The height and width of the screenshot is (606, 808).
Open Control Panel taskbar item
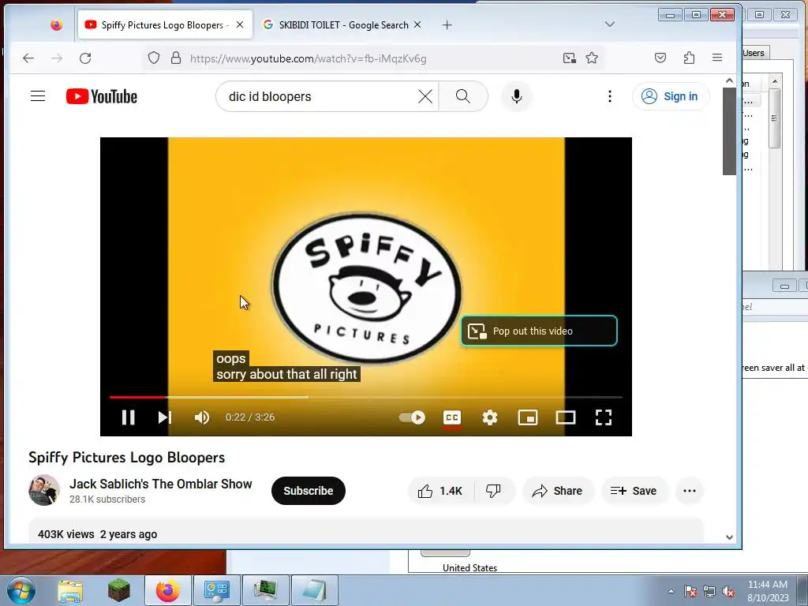216,590
